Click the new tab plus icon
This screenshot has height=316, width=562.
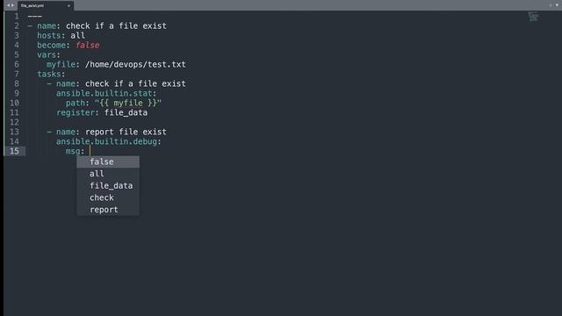click(551, 5)
